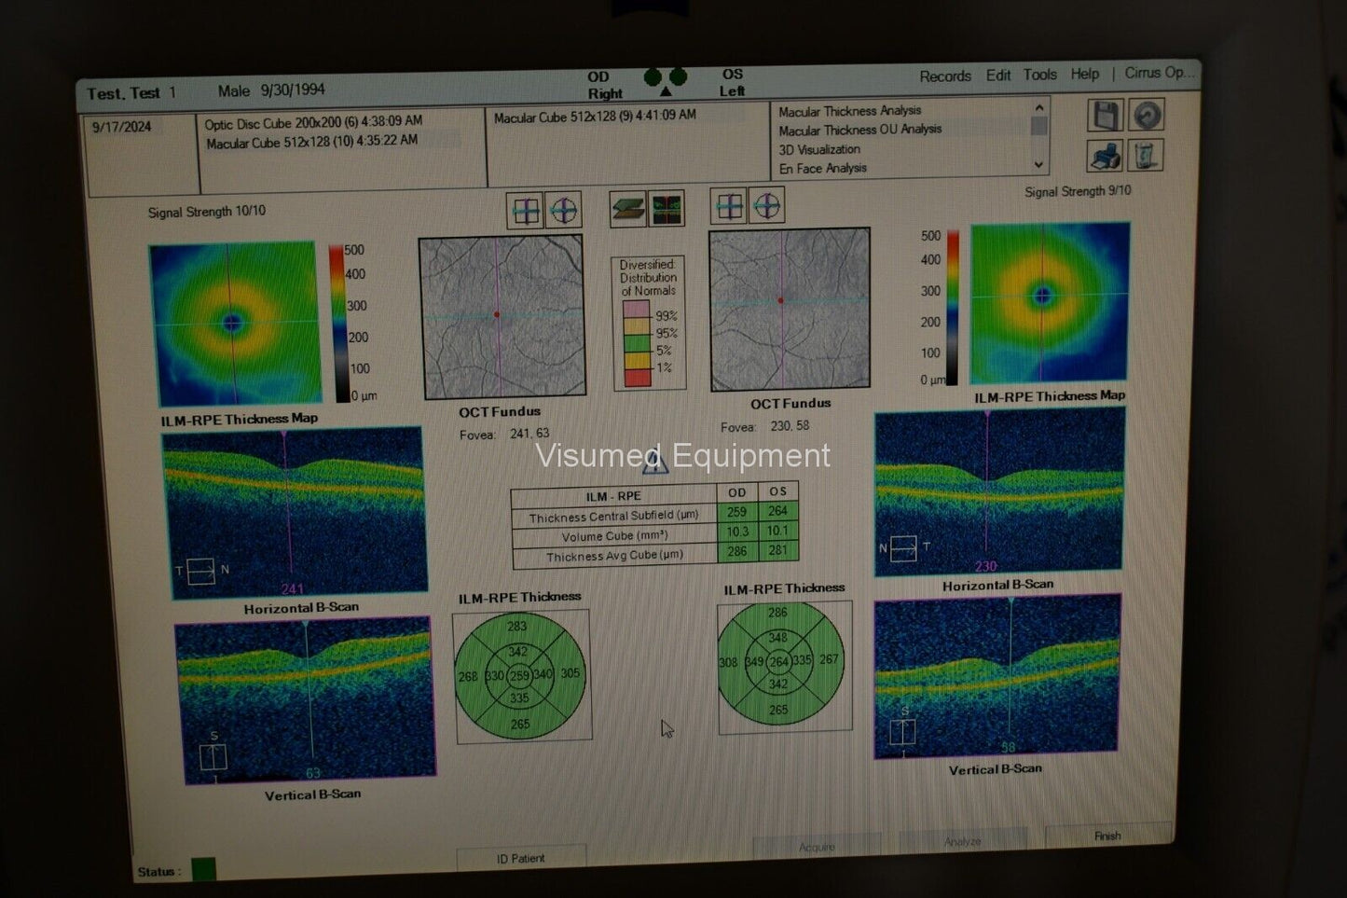Click the Finish button
1347x898 pixels.
1107,836
